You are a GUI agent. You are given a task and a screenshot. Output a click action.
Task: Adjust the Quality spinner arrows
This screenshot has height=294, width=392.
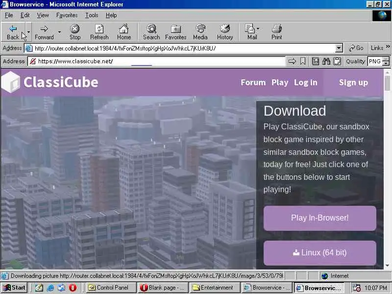[387, 61]
